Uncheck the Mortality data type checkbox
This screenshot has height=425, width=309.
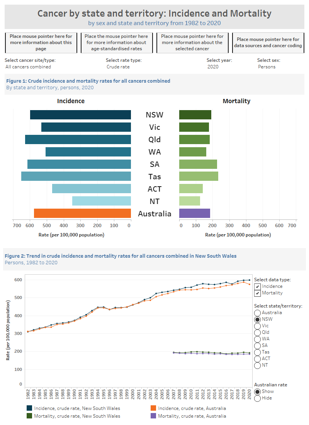(258, 293)
